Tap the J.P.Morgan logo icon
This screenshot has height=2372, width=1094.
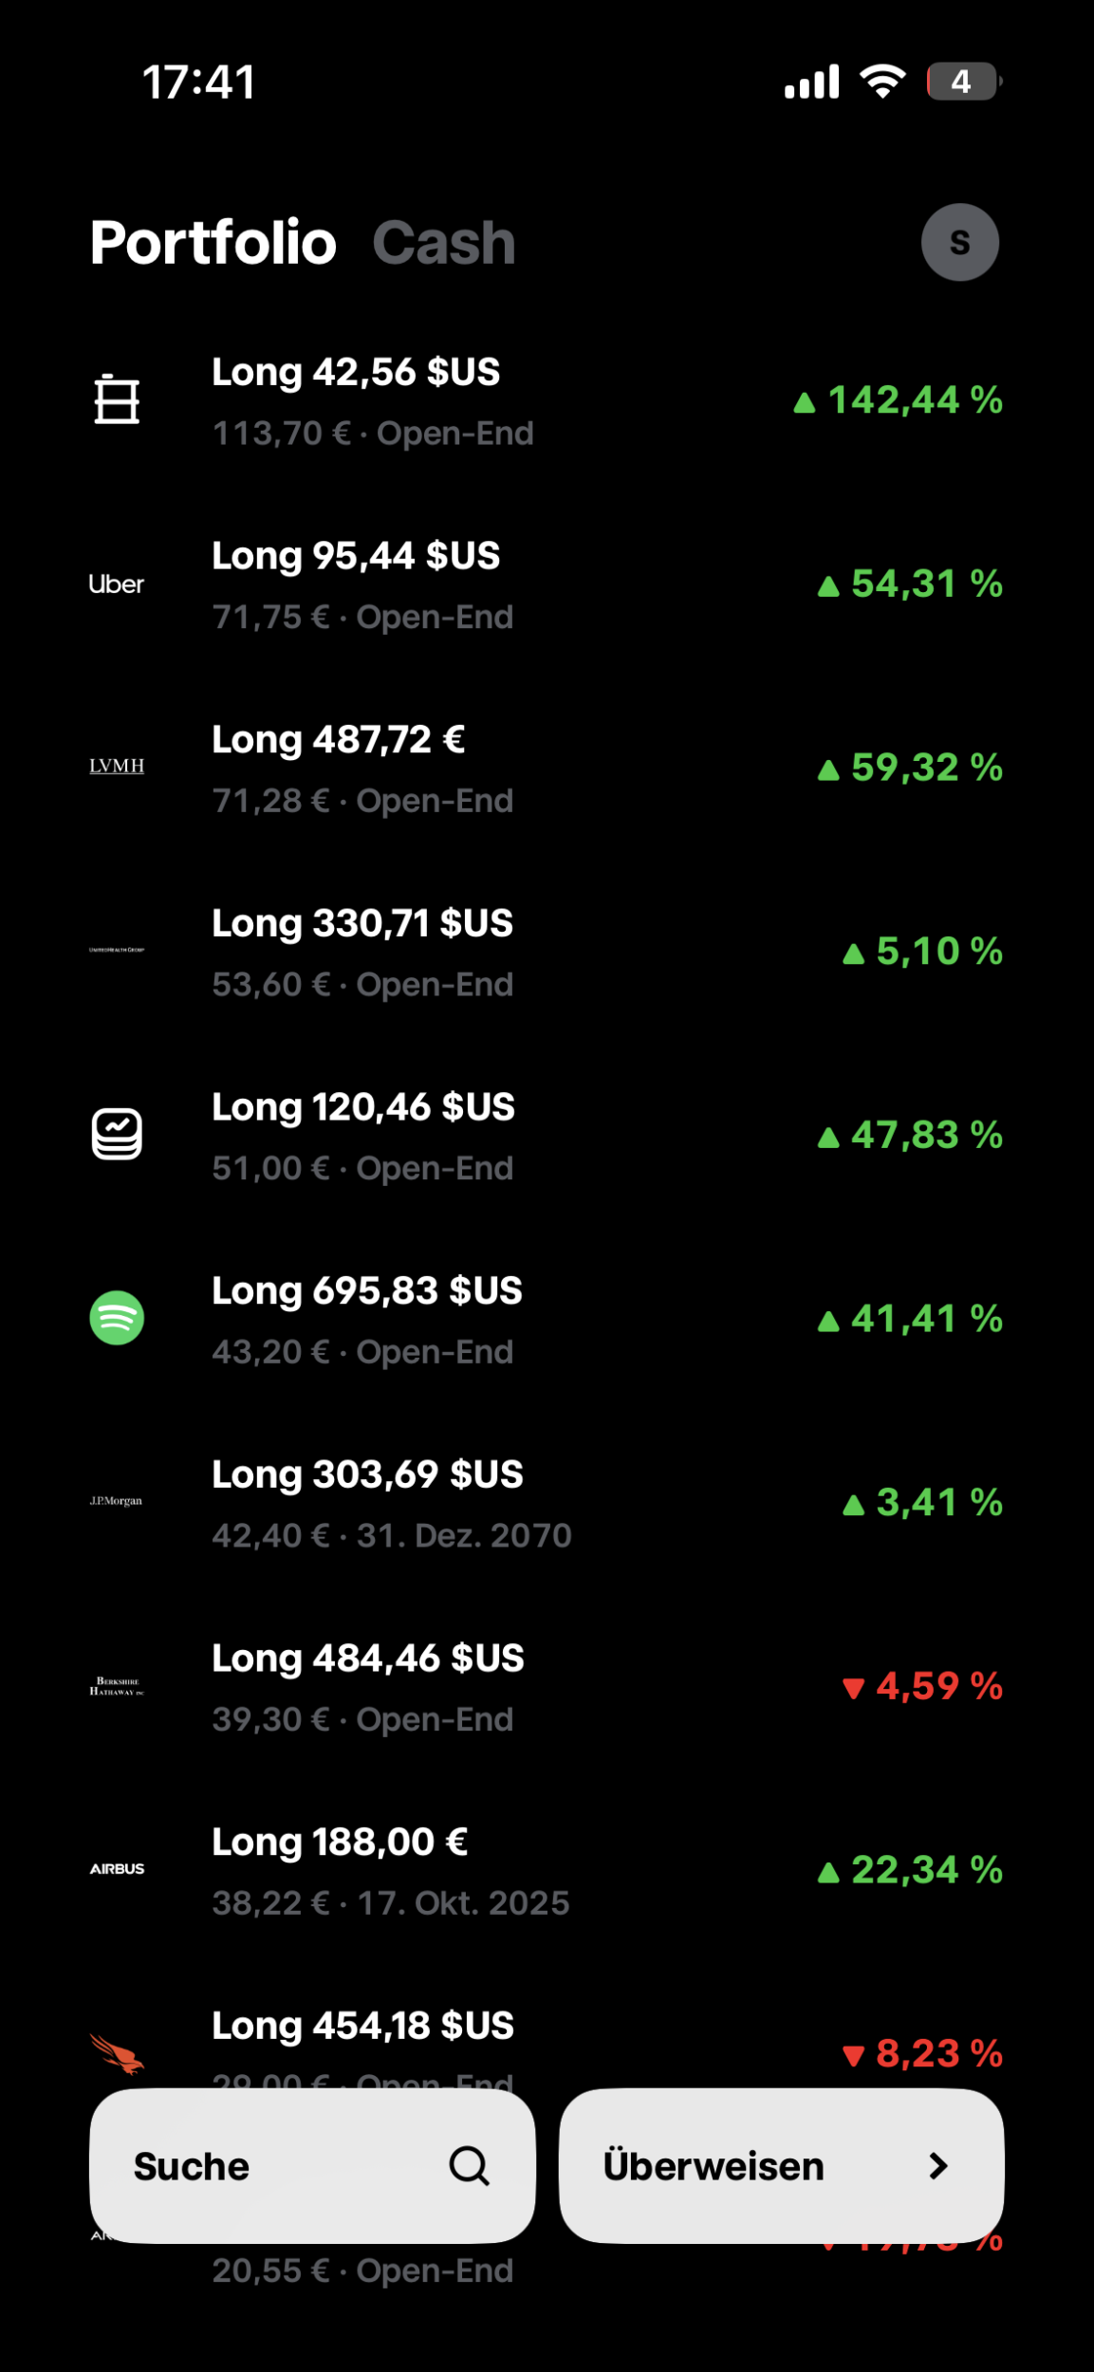pyautogui.click(x=117, y=1501)
